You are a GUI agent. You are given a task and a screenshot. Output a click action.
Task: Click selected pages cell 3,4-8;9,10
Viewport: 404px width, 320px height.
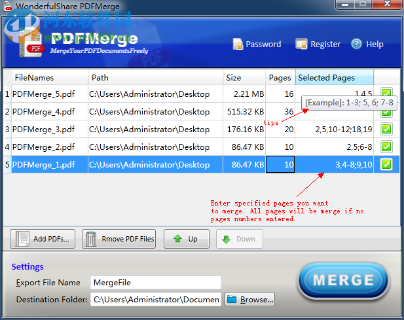pos(335,164)
